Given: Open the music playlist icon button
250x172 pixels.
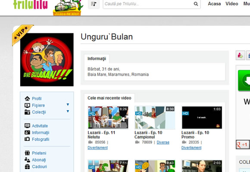Looking at the screenshot, I should (94, 4).
